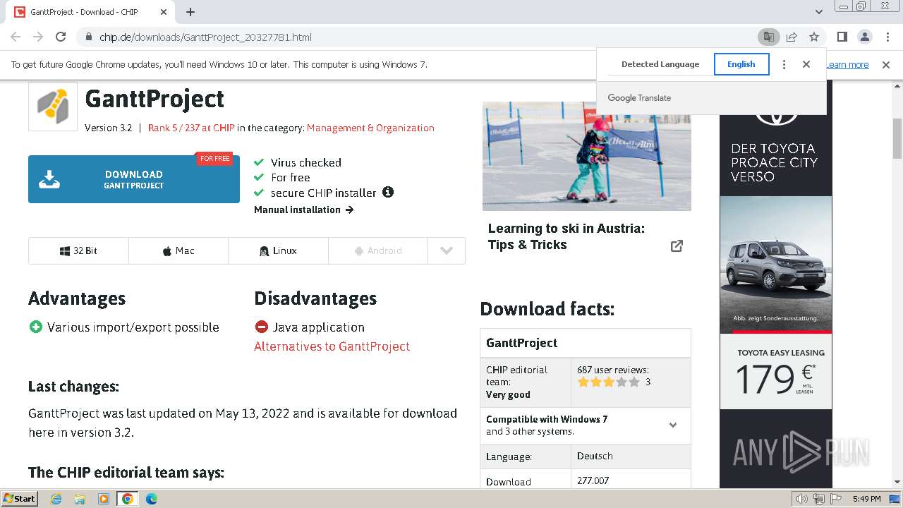Click the 5:49 PM clock
This screenshot has height=508, width=903.
[x=866, y=499]
